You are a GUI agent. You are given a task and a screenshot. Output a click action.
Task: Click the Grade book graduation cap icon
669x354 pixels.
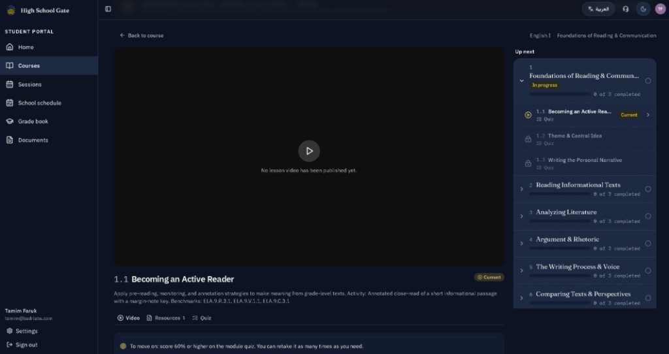point(9,121)
